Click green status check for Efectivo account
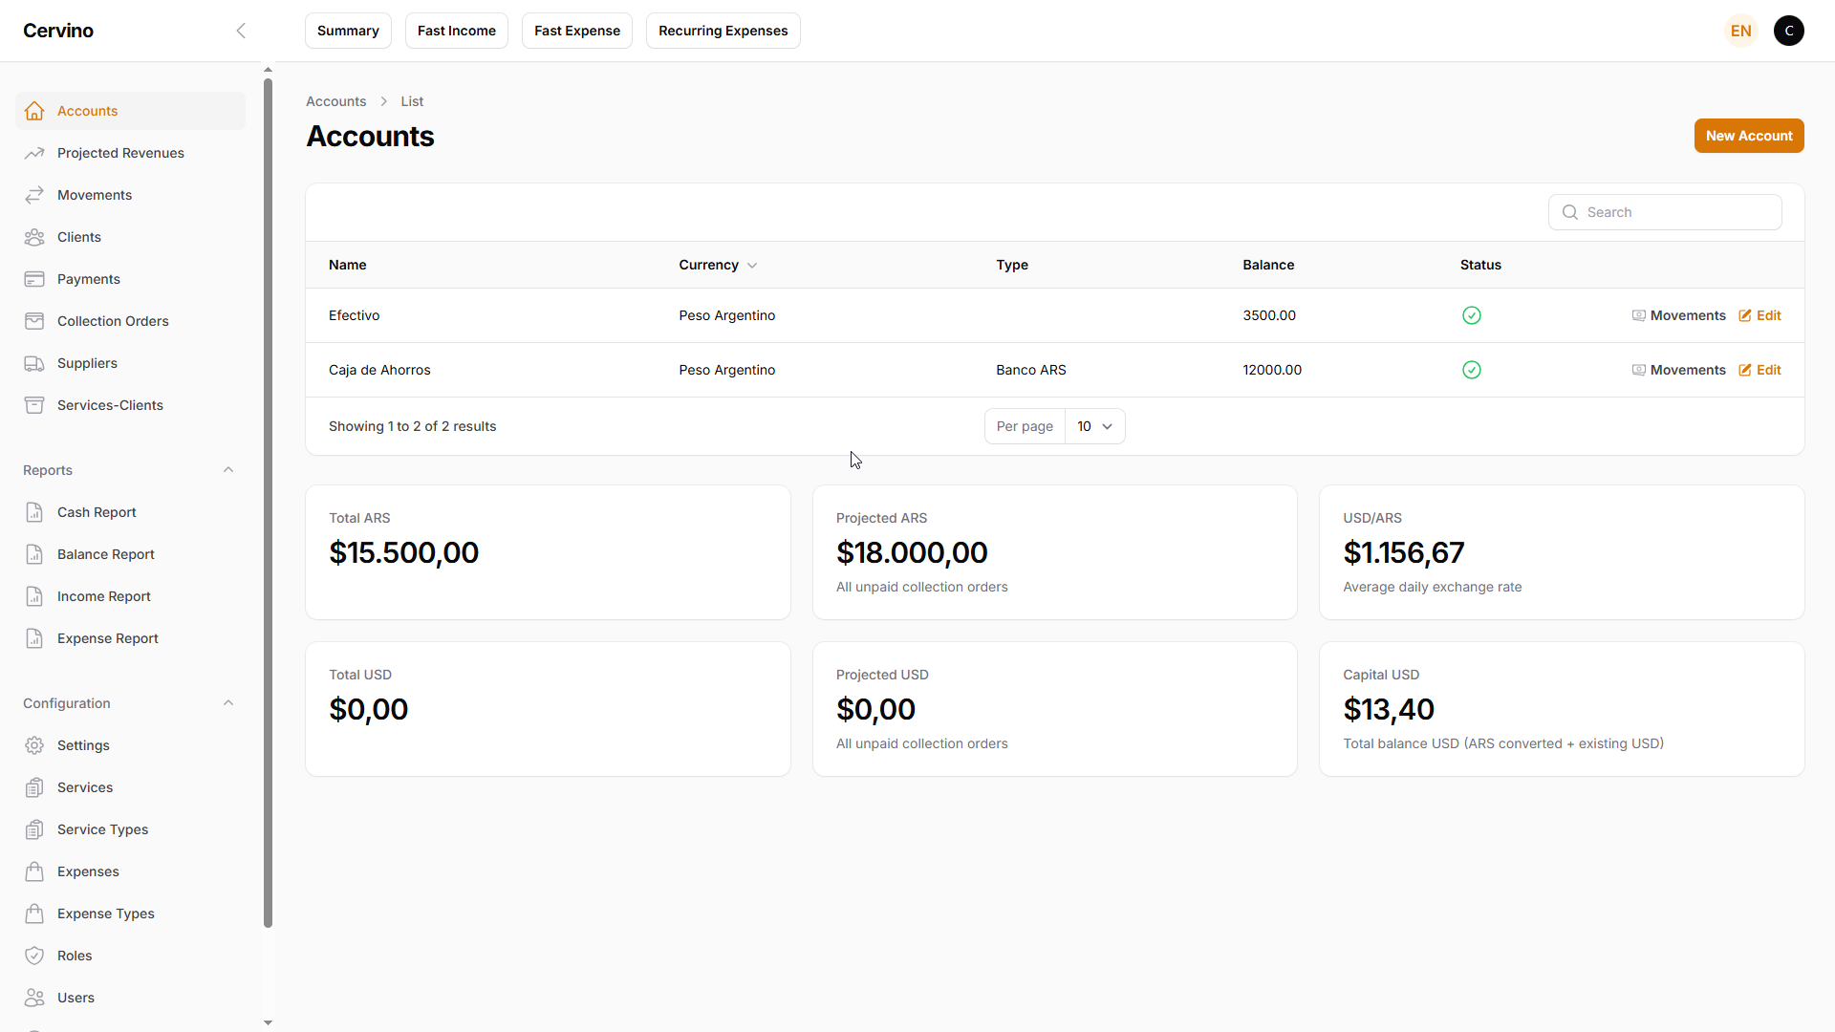Image resolution: width=1835 pixels, height=1032 pixels. (x=1472, y=315)
